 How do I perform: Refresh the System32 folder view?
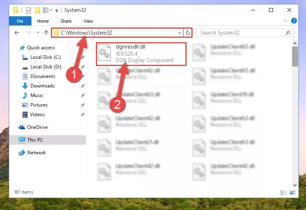187,33
